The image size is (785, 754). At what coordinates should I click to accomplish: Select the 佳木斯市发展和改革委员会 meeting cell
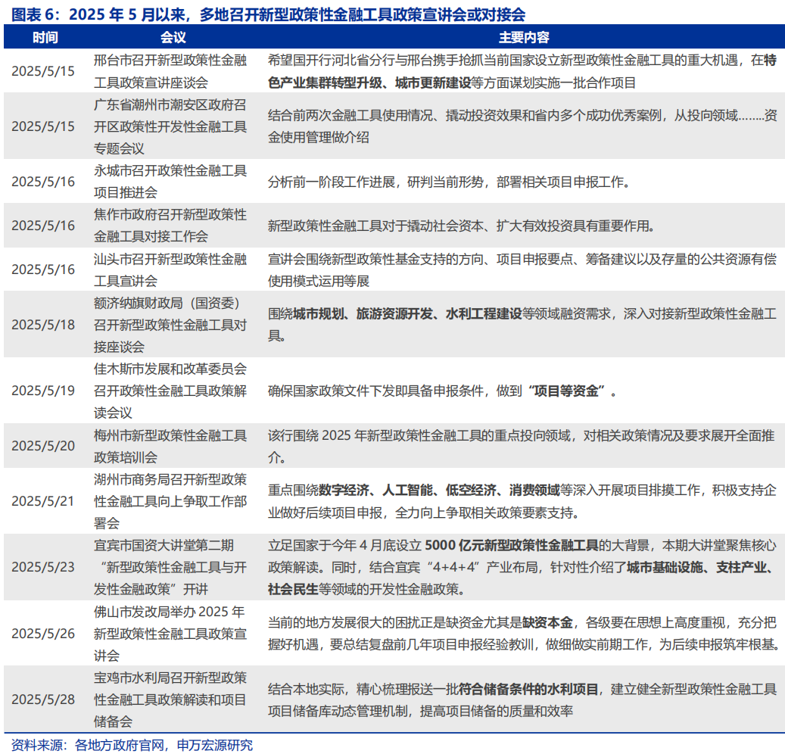tap(170, 391)
